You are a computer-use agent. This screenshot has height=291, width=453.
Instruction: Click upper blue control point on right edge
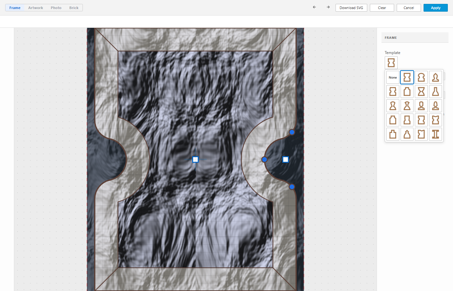(x=292, y=132)
